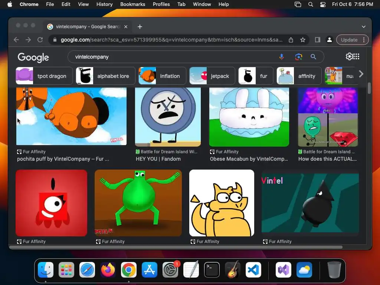The width and height of the screenshot is (380, 285).
Task: Open Visual Studio Code from dock
Action: [x=253, y=270]
